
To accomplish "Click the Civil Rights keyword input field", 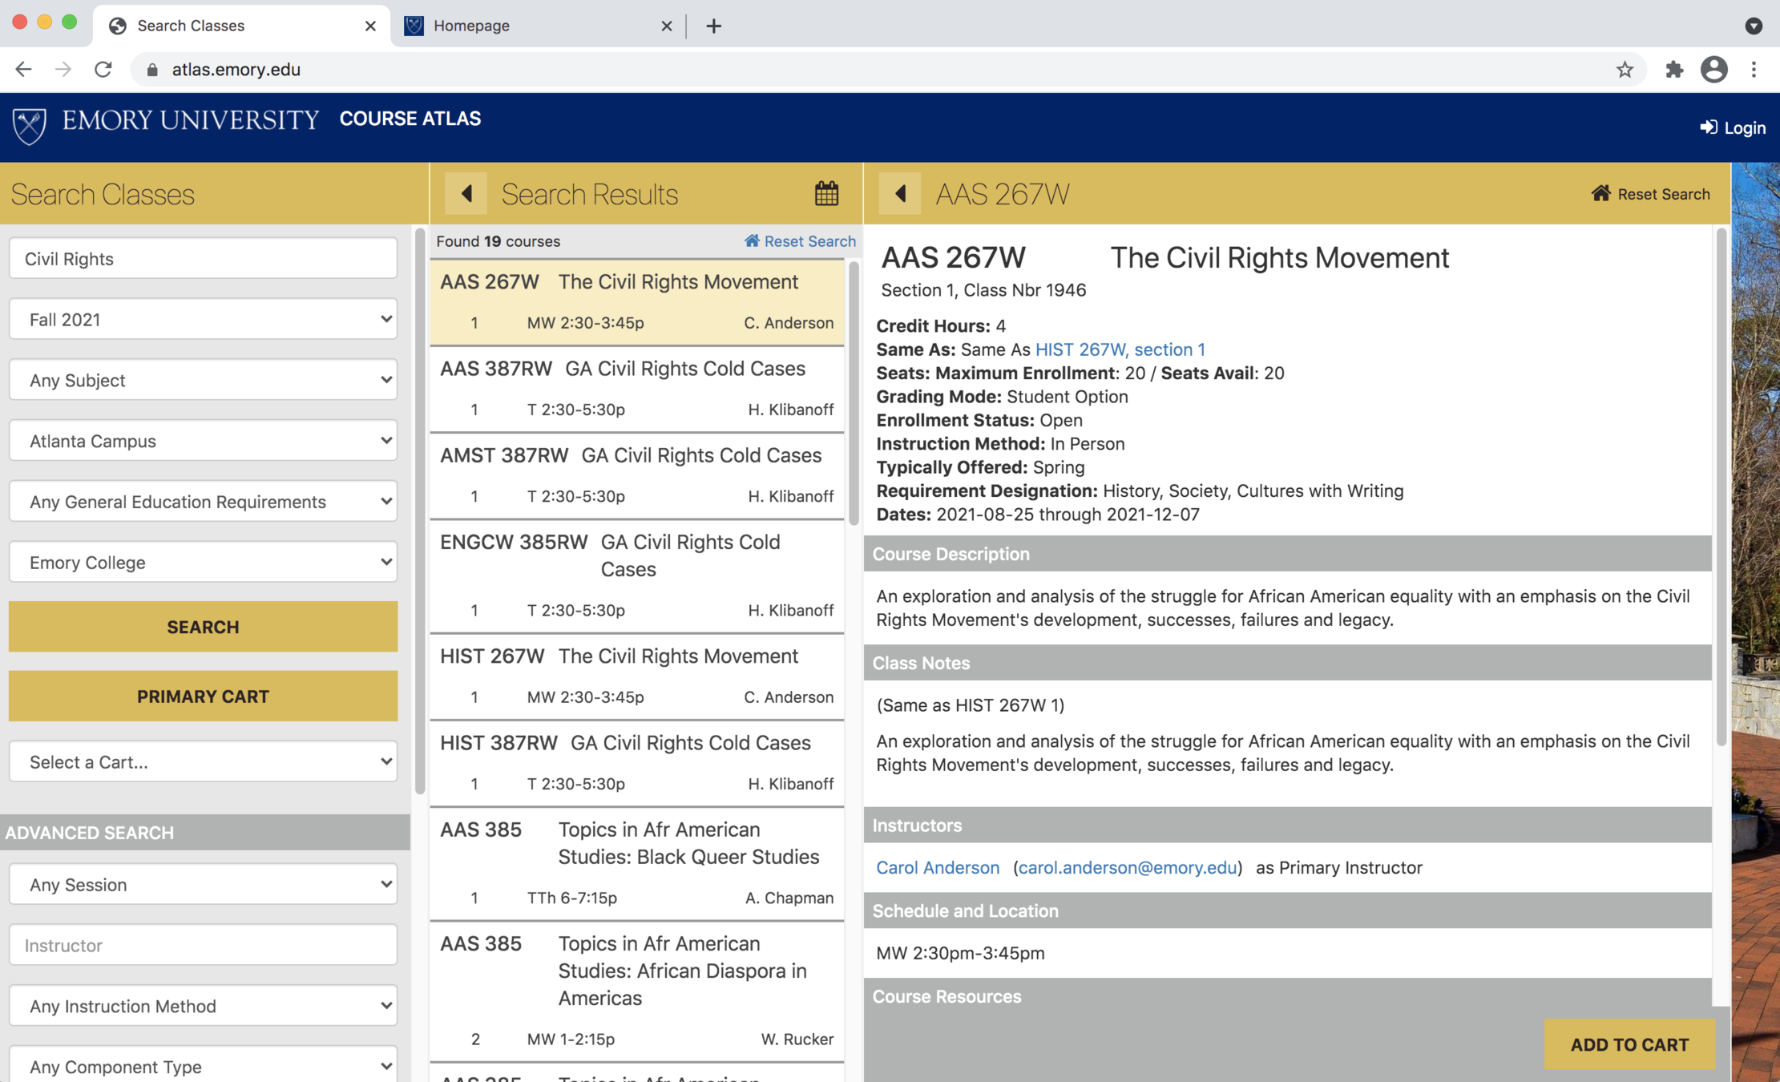I will 203,258.
